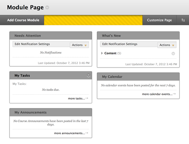Open Actions dropdown in What's New

pyautogui.click(x=167, y=45)
